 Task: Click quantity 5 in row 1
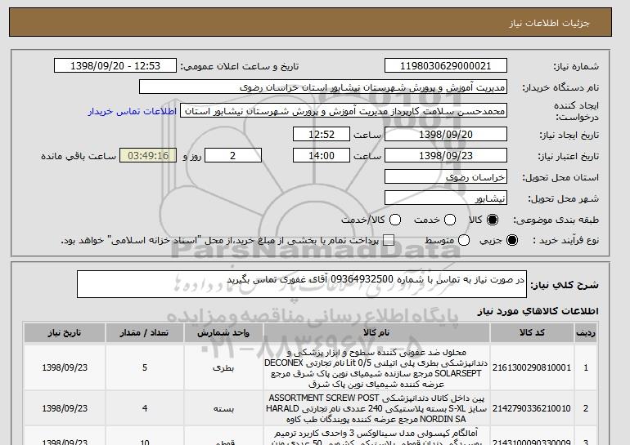145,367
